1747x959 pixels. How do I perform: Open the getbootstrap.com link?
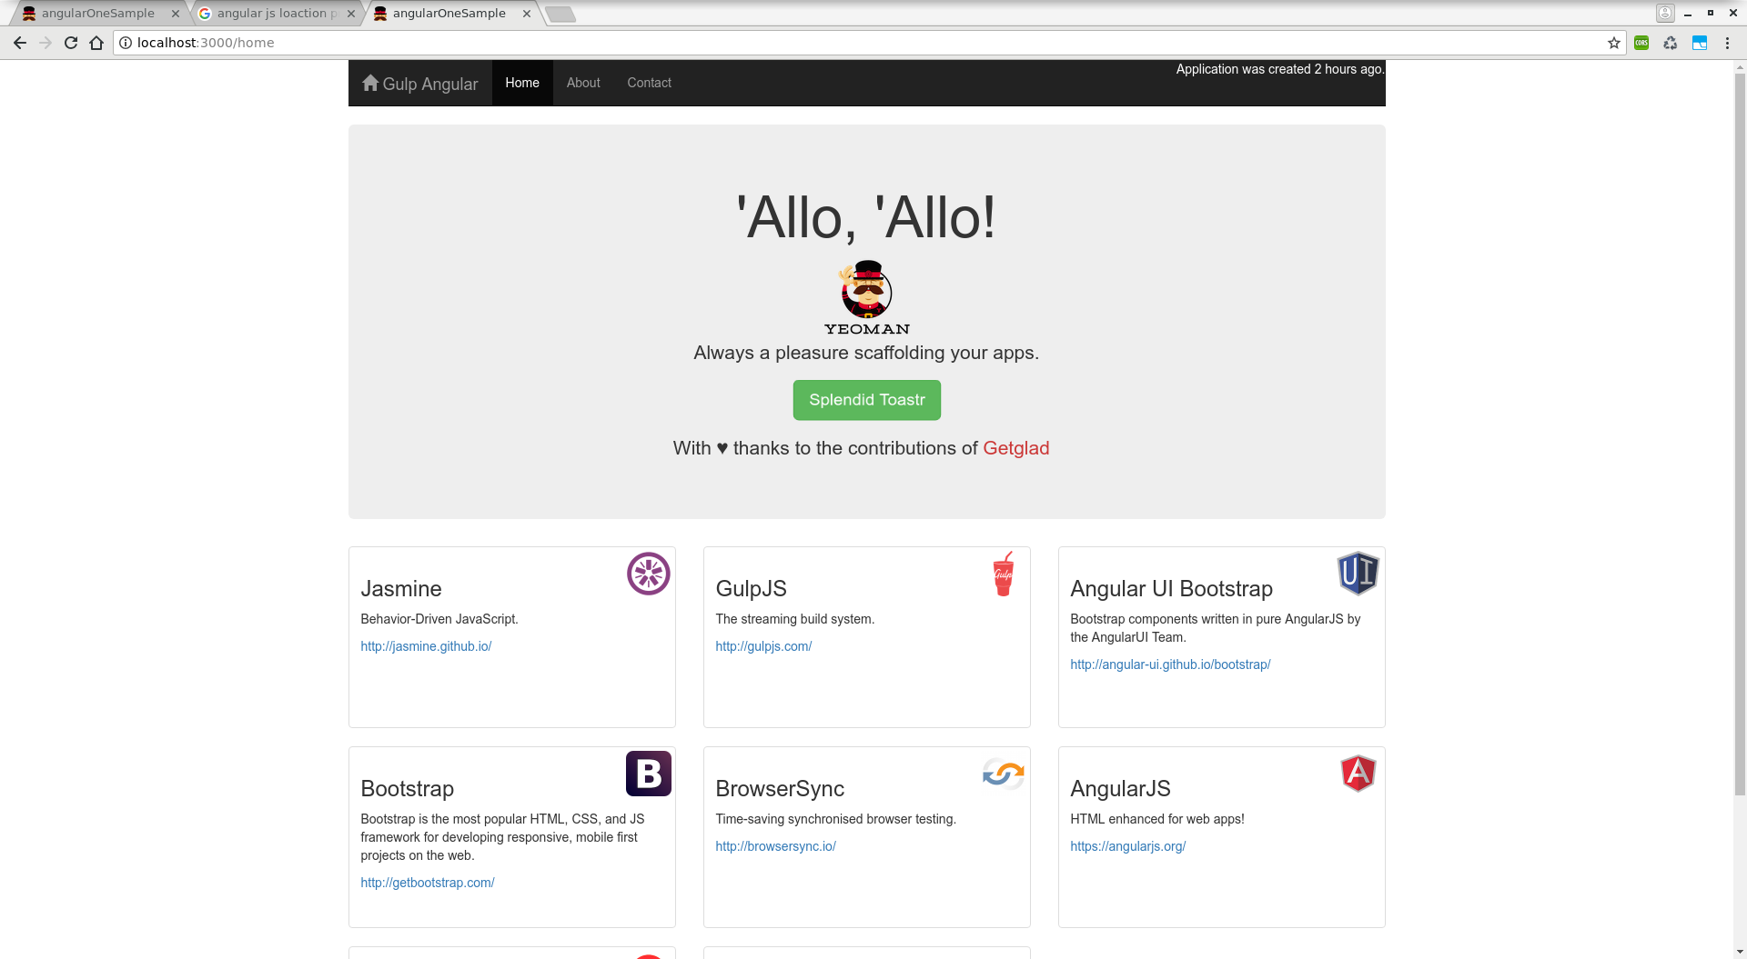click(428, 883)
